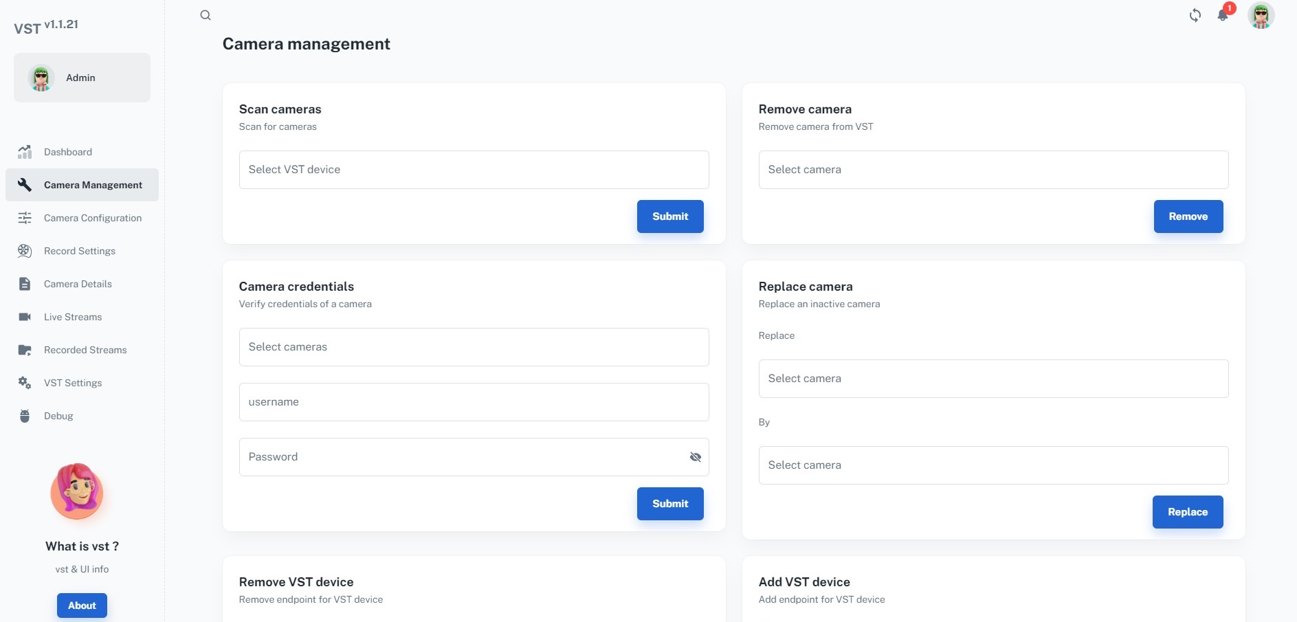Open the Select VST device dropdown
The height and width of the screenshot is (622, 1297).
[x=473, y=170]
